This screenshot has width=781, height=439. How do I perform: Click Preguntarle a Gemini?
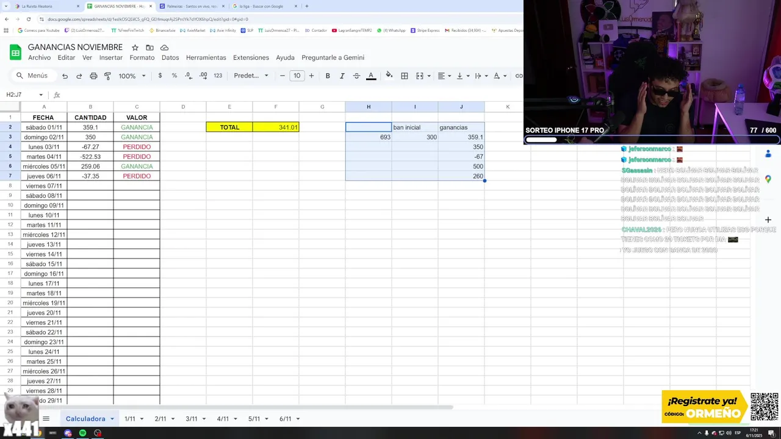333,57
